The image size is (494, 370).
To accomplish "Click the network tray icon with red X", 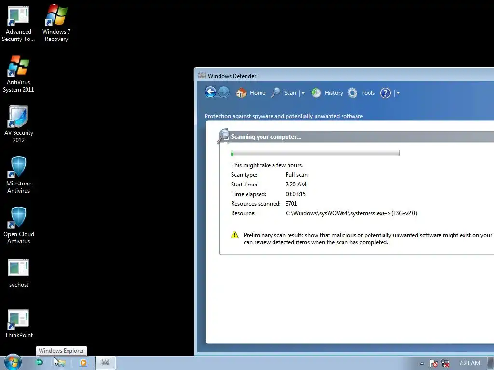I will point(445,363).
